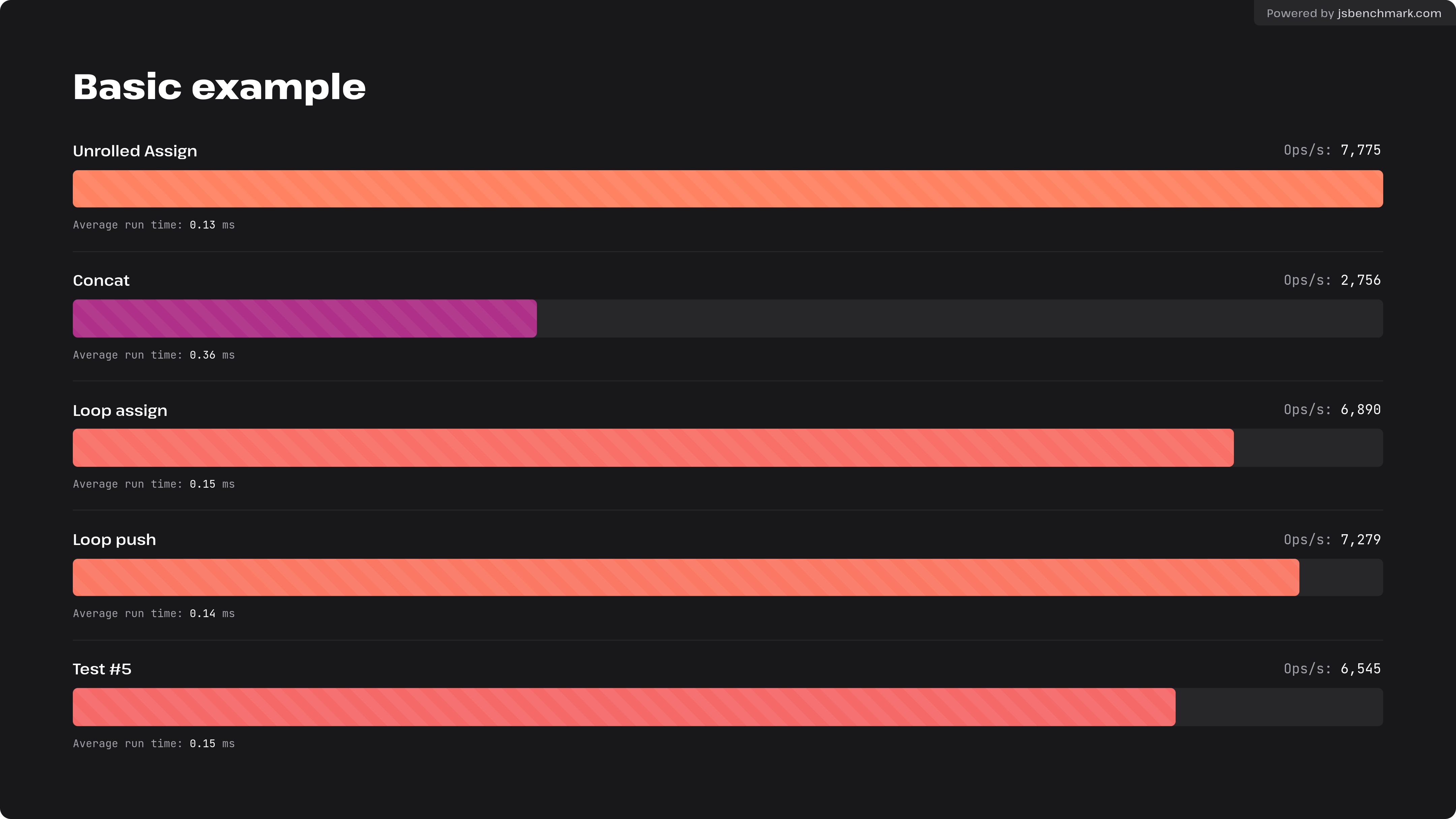This screenshot has width=1456, height=819.
Task: Click the Loop assign result bar
Action: pyautogui.click(x=653, y=448)
